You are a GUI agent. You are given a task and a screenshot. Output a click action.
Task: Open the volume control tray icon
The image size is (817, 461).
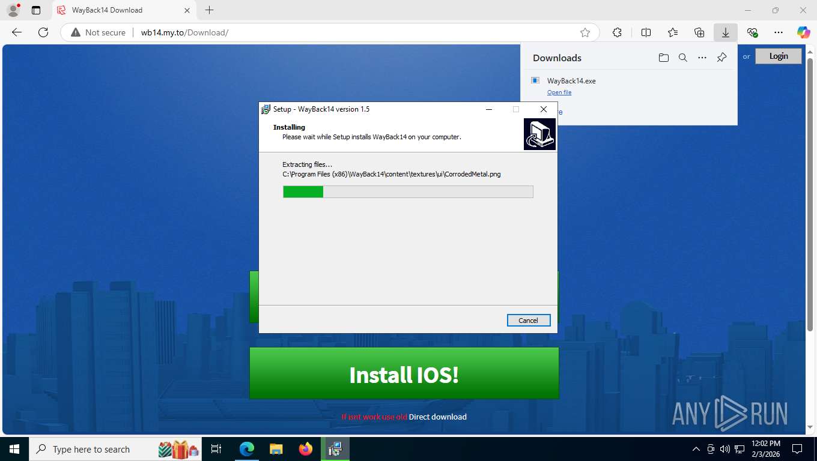(x=725, y=449)
